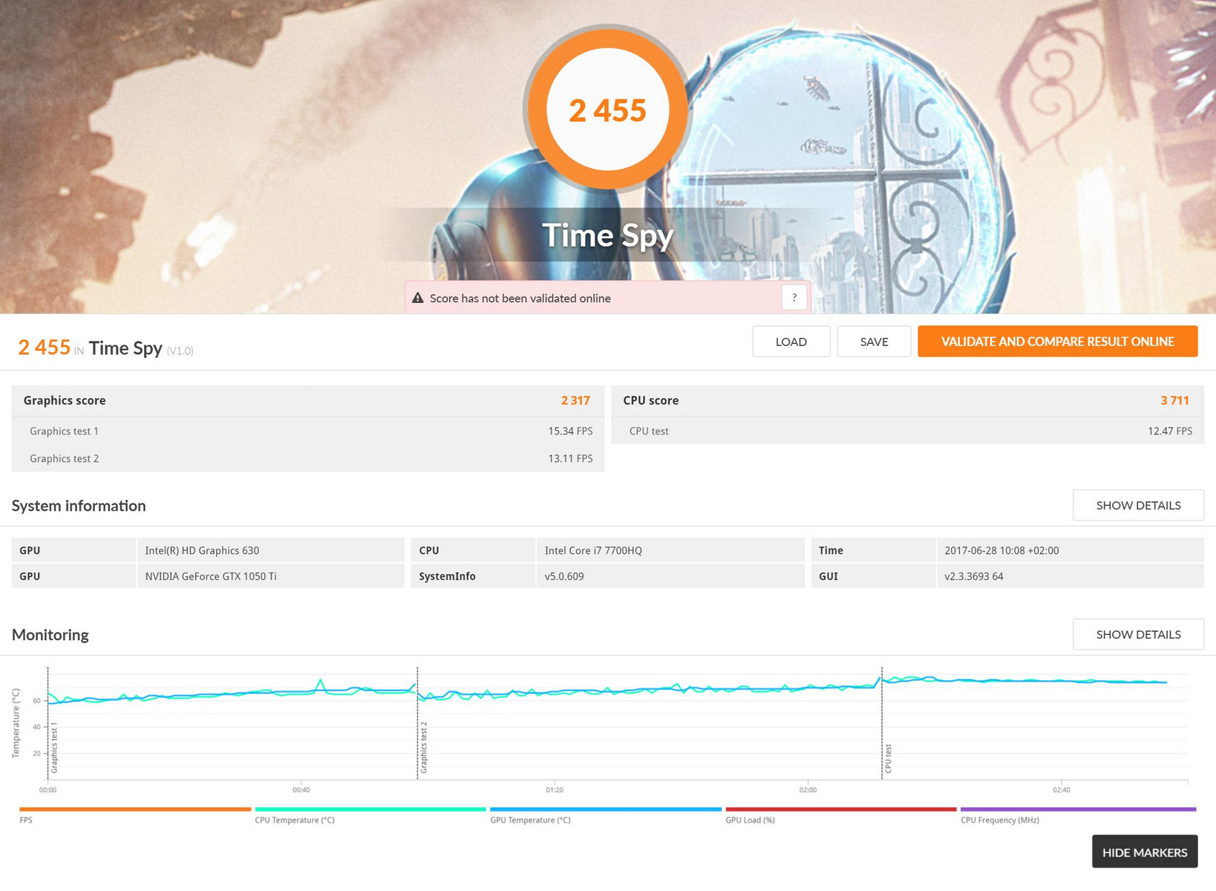
Task: Show details for Monitoring section
Action: (1137, 634)
